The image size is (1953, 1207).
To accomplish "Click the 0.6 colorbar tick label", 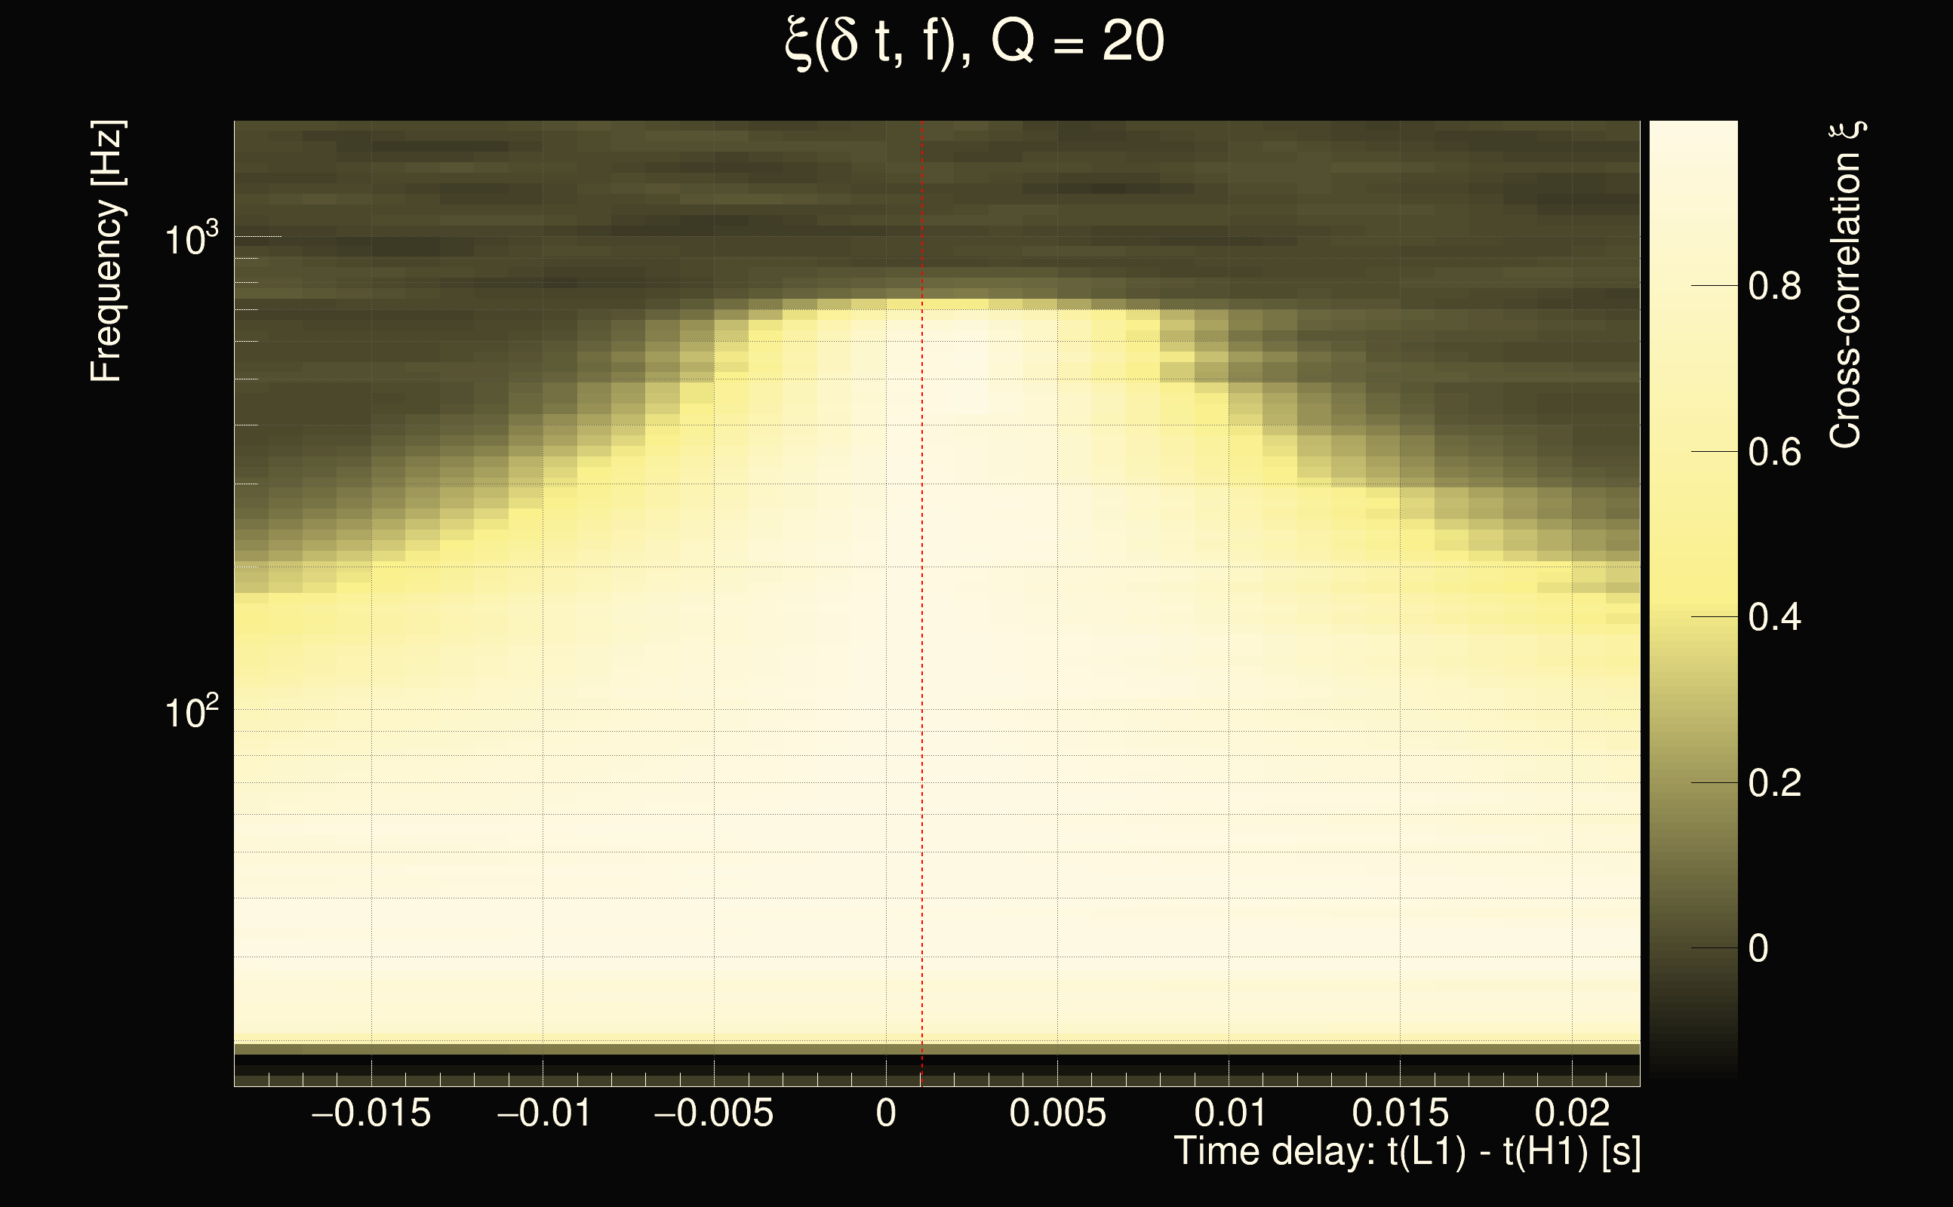I will pyautogui.click(x=1774, y=452).
